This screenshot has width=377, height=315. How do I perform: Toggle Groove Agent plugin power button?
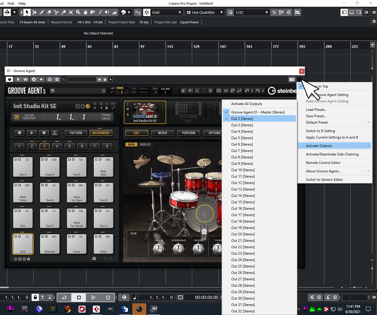(x=10, y=79)
